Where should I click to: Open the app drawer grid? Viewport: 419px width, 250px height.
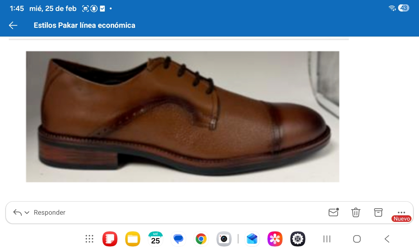[x=89, y=239]
